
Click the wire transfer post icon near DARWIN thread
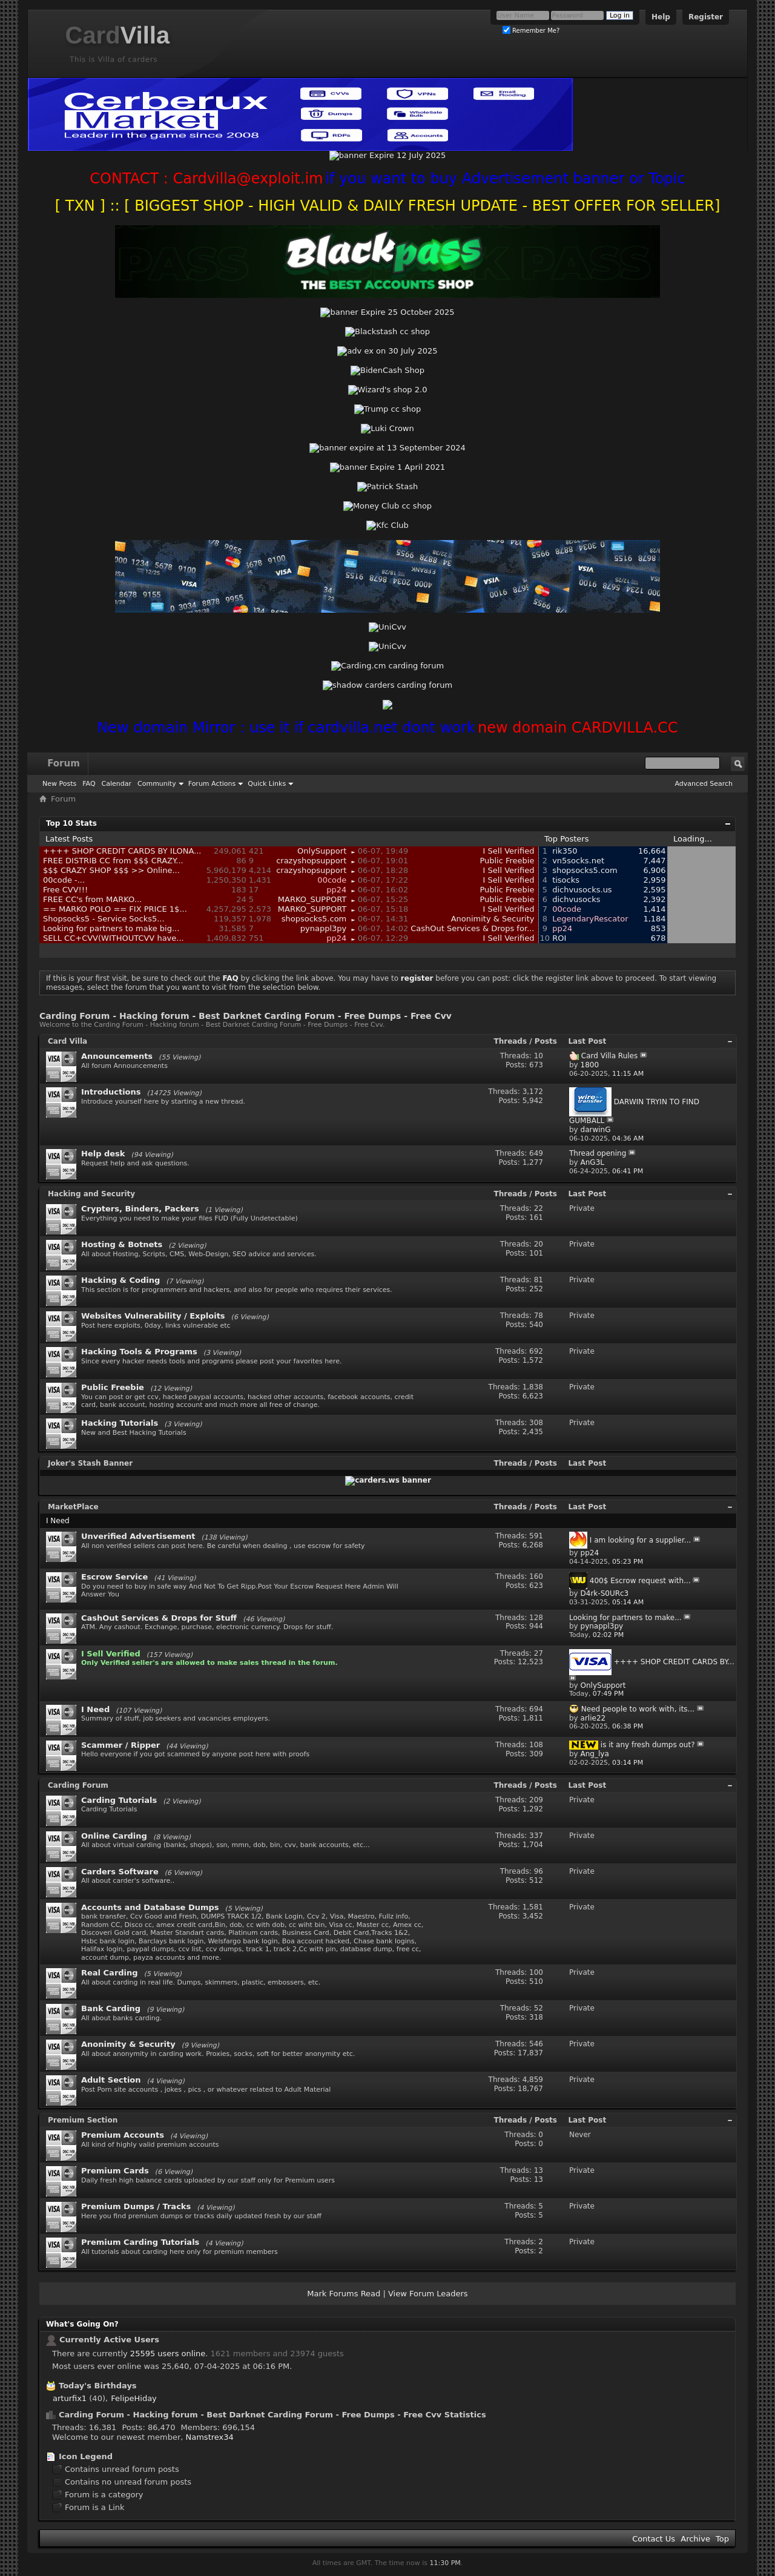590,1101
